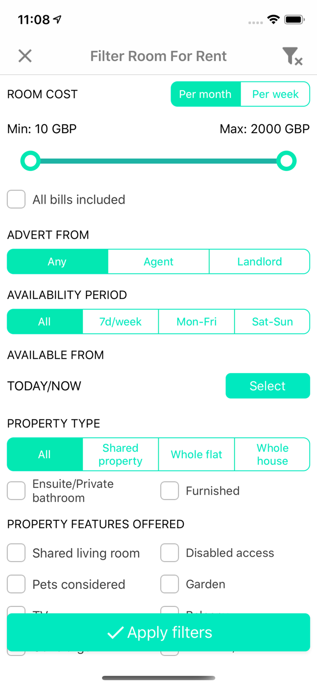The image size is (317, 687).
Task: Select the Per month cost option
Action: (205, 94)
